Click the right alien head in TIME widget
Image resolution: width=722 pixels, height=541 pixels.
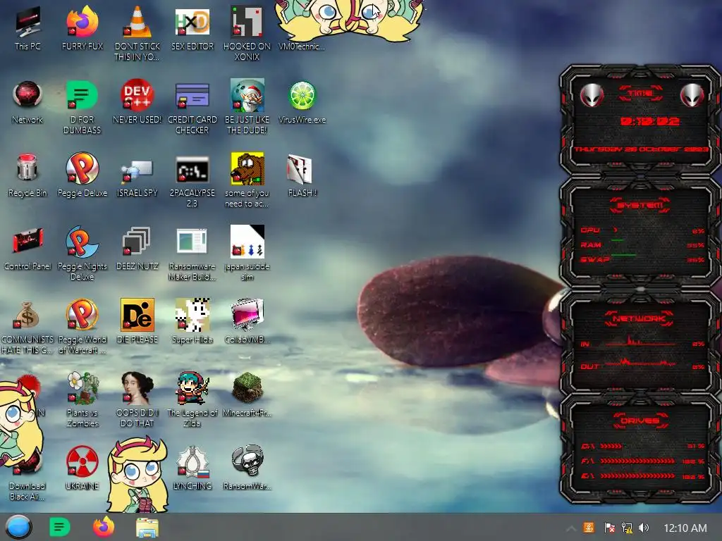pos(692,95)
